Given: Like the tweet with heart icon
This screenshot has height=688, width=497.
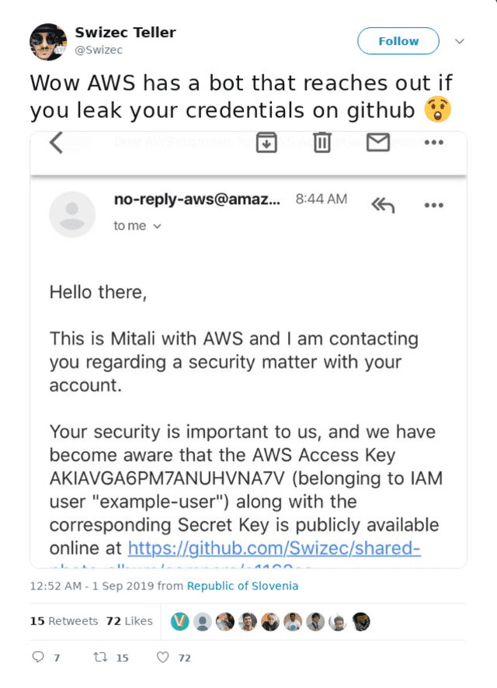Looking at the screenshot, I should [163, 657].
